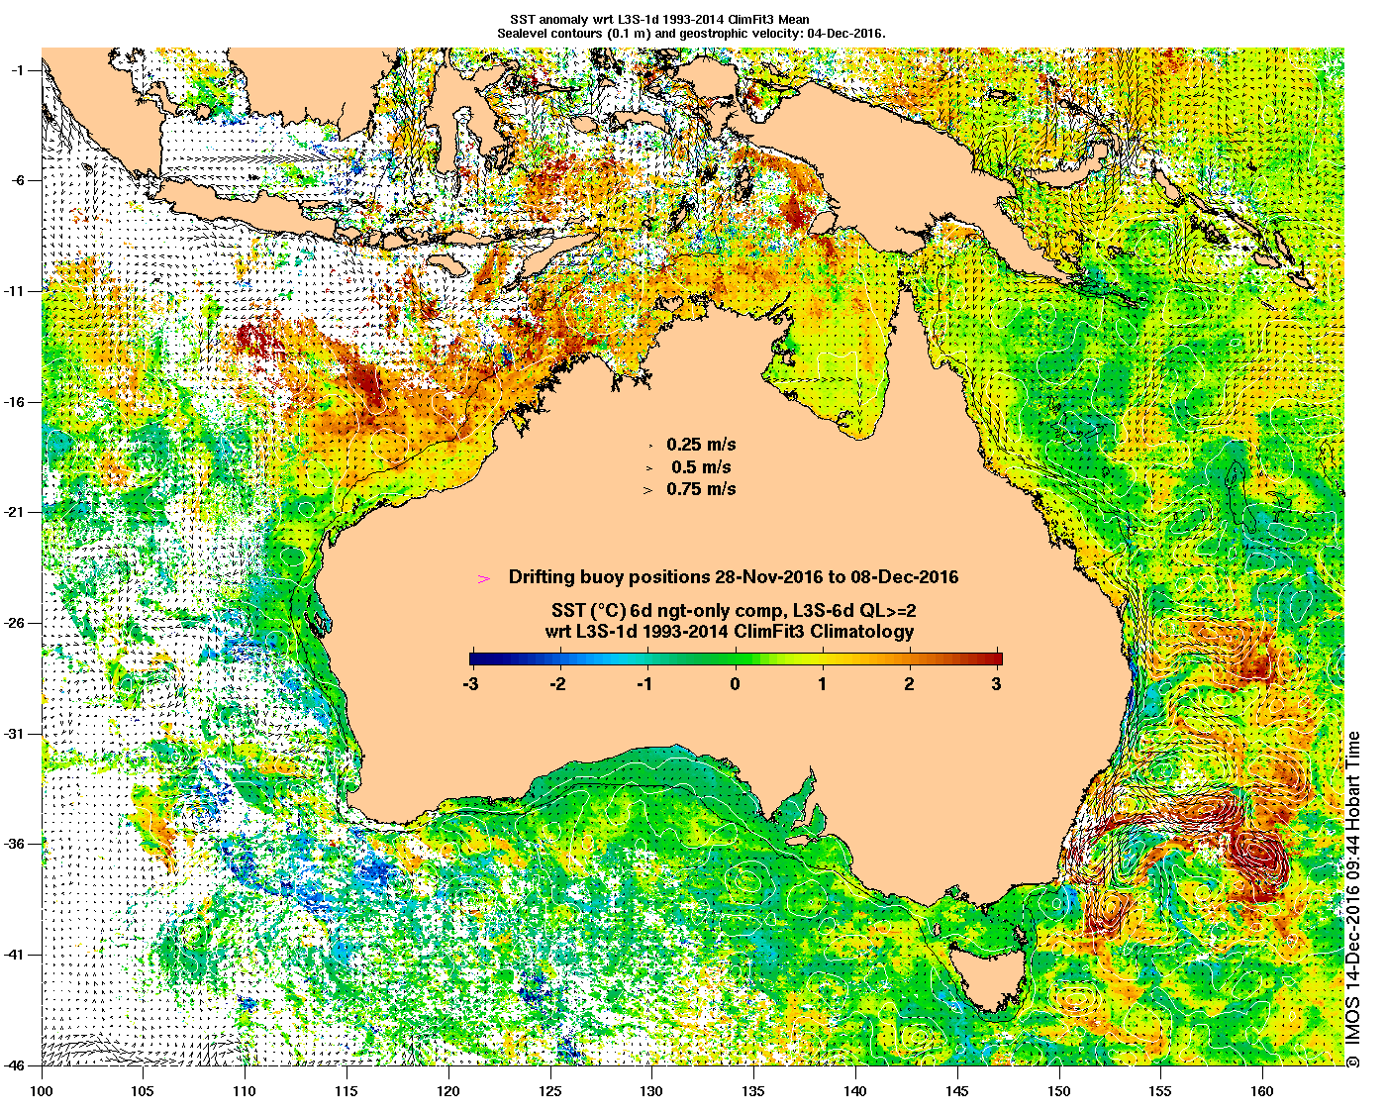Viewport: 1386px width, 1114px height.
Task: Click longitude axis label '115'
Action: pyautogui.click(x=346, y=1091)
